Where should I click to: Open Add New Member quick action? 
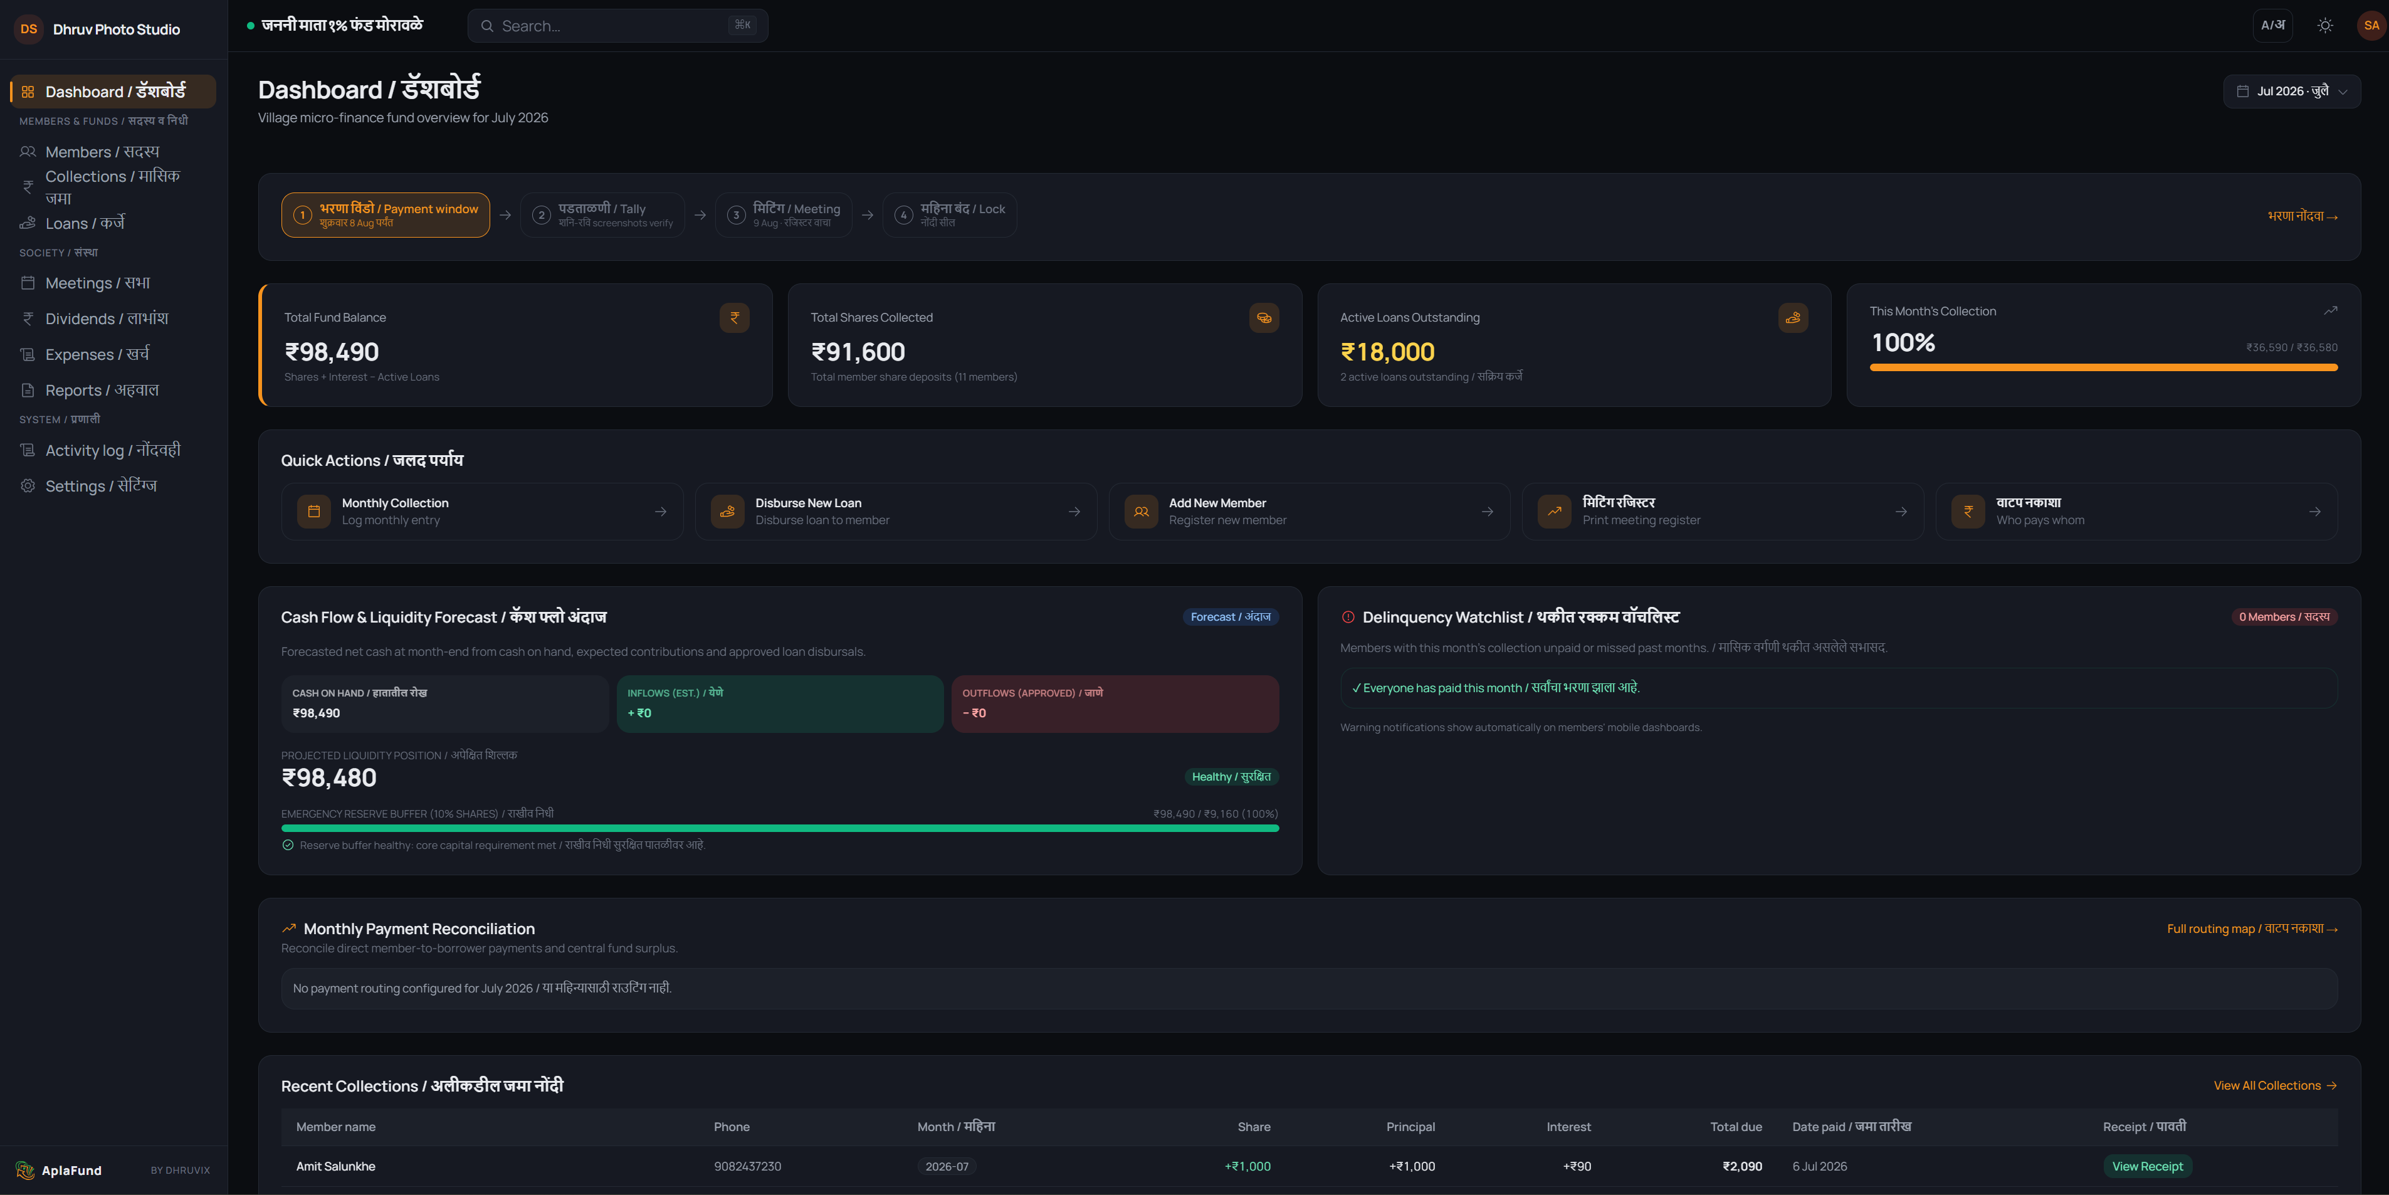pyautogui.click(x=1310, y=511)
